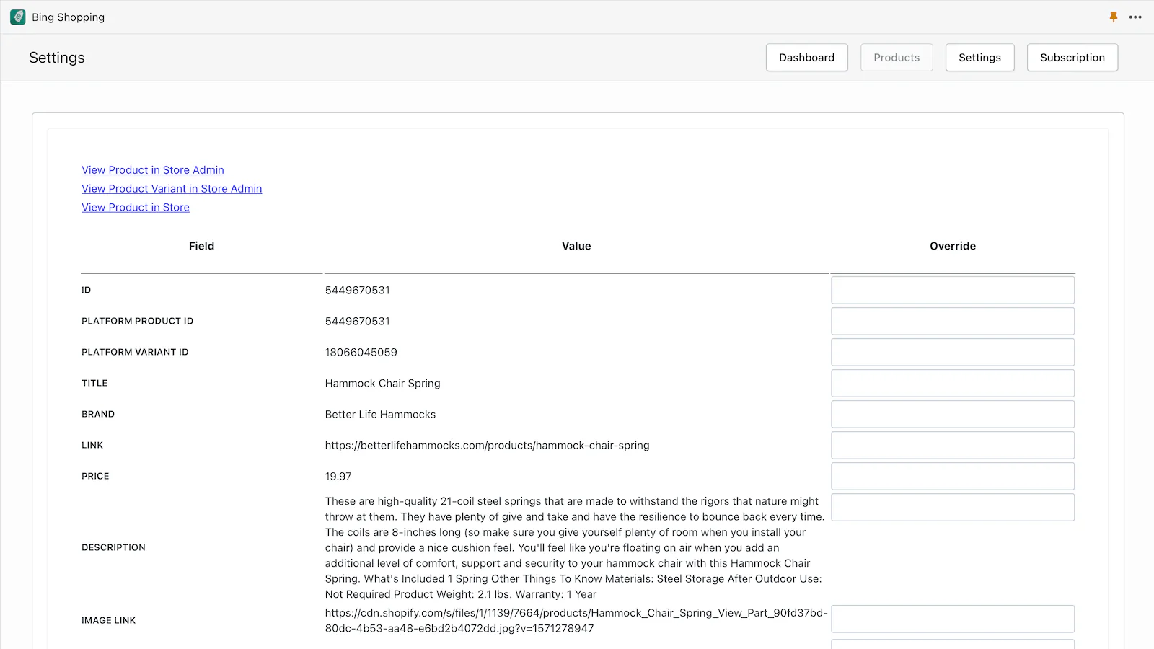
Task: Click the Platform Product ID override box
Action: point(952,321)
